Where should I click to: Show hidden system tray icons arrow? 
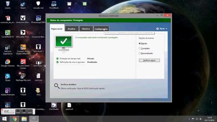189,119
